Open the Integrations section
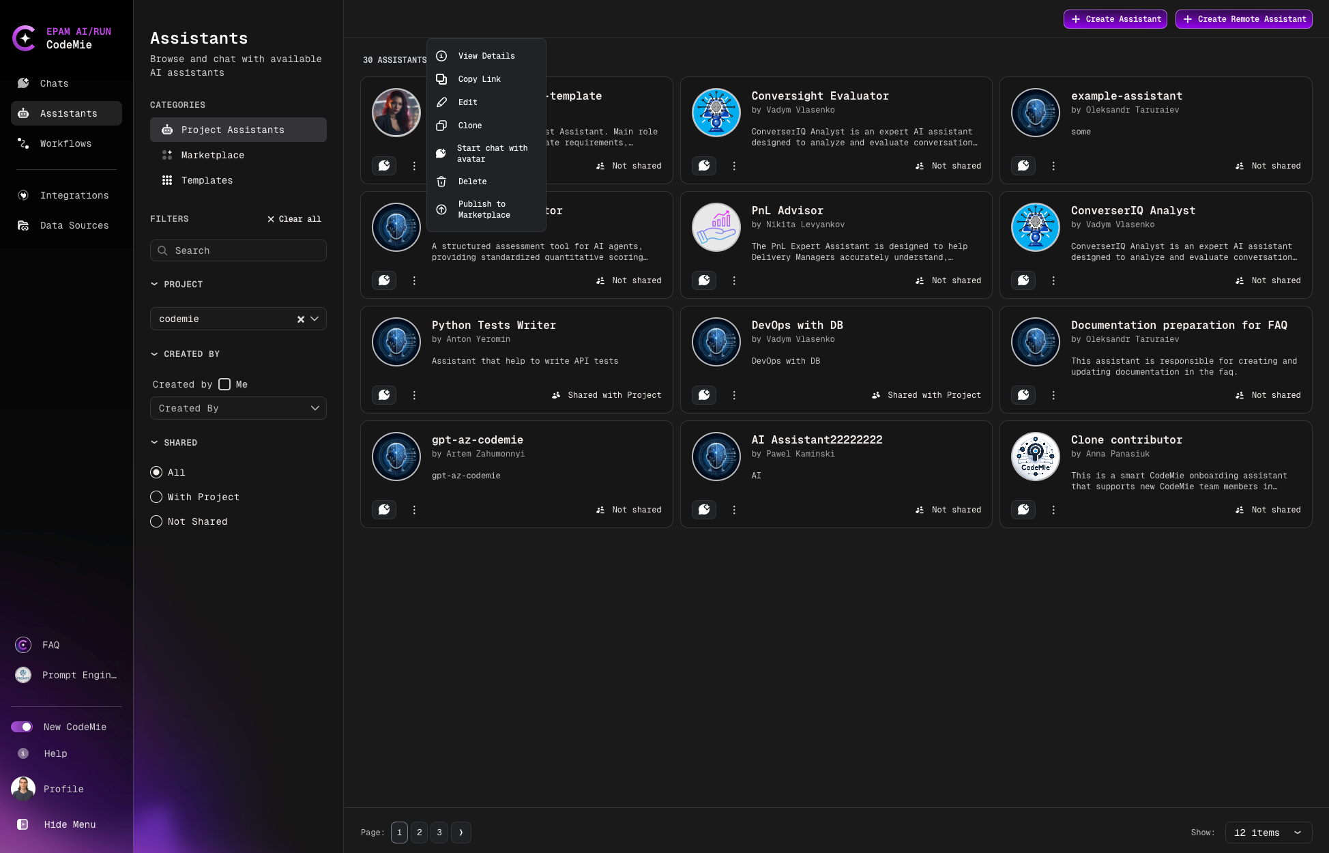The width and height of the screenshot is (1329, 853). (74, 195)
